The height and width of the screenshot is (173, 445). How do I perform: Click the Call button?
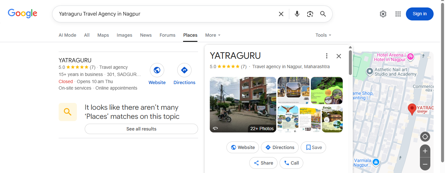coord(291,163)
